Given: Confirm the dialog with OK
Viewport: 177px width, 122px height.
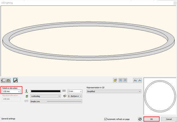Looking at the screenshot, I should (x=152, y=119).
